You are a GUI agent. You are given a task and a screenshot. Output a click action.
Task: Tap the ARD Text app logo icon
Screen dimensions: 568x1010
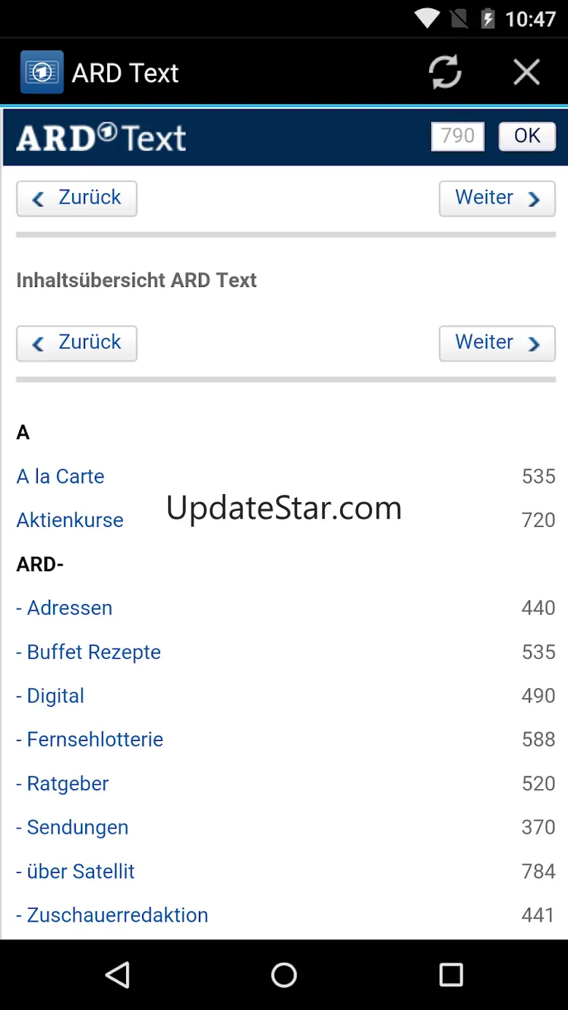[42, 72]
